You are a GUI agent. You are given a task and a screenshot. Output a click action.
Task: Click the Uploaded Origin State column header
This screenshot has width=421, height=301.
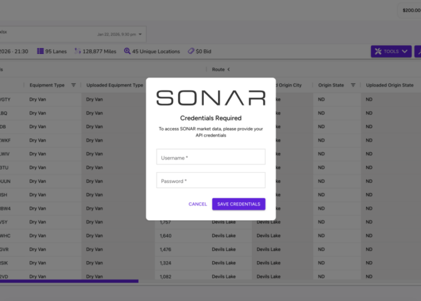390,85
